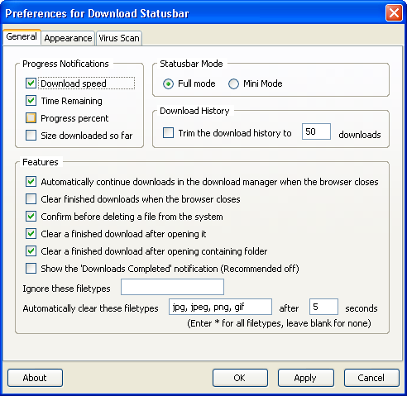Click the 'Mini Mode' label text

click(263, 83)
